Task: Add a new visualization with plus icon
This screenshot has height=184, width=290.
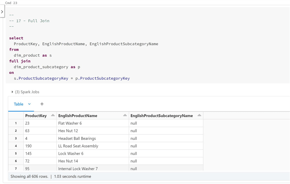Action: point(42,104)
